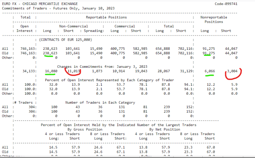The width and height of the screenshot is (255, 158).
Task: Click the 'By Net Position' subheading
Action: (x=164, y=129)
